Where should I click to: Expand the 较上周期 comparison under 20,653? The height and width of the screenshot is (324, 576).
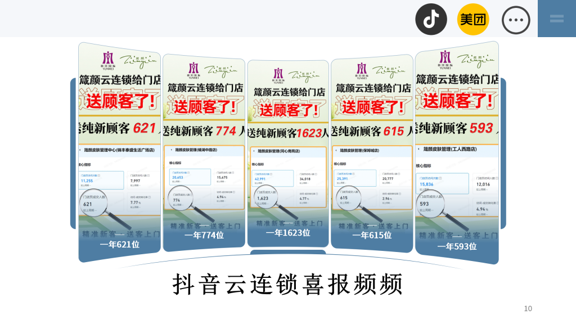tap(177, 181)
